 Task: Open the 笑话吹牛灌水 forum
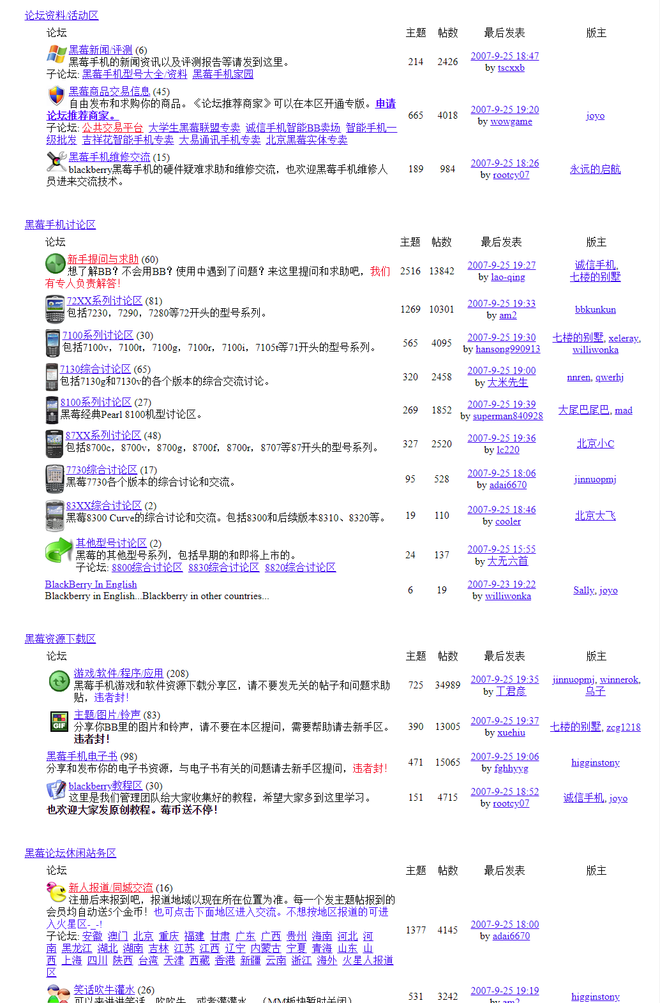coord(104,990)
